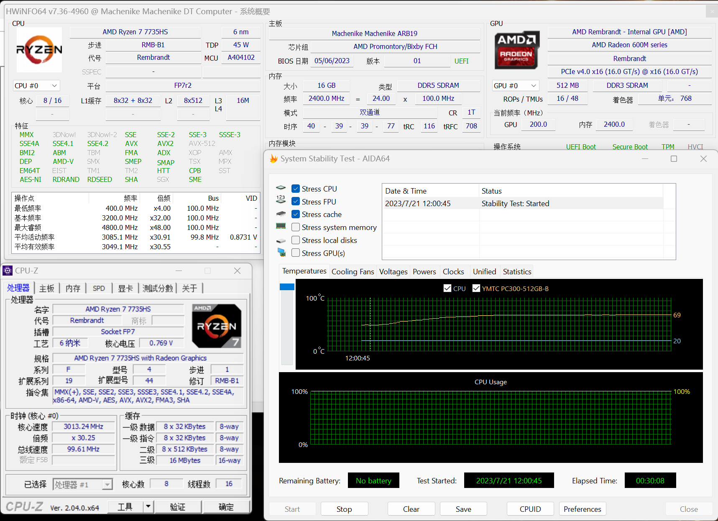Image resolution: width=718 pixels, height=521 pixels.
Task: Stop the stability test
Action: click(344, 509)
